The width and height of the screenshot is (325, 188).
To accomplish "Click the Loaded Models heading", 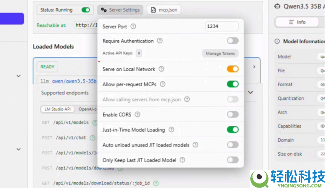I will pyautogui.click(x=53, y=46).
